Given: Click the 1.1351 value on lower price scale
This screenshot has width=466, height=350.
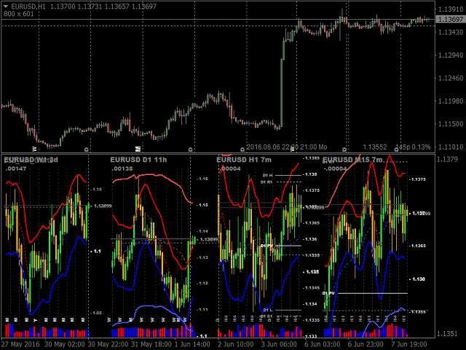Looking at the screenshot, I should (x=449, y=335).
